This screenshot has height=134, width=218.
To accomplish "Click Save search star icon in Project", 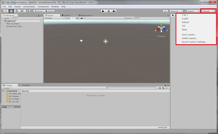I will point(167,88).
